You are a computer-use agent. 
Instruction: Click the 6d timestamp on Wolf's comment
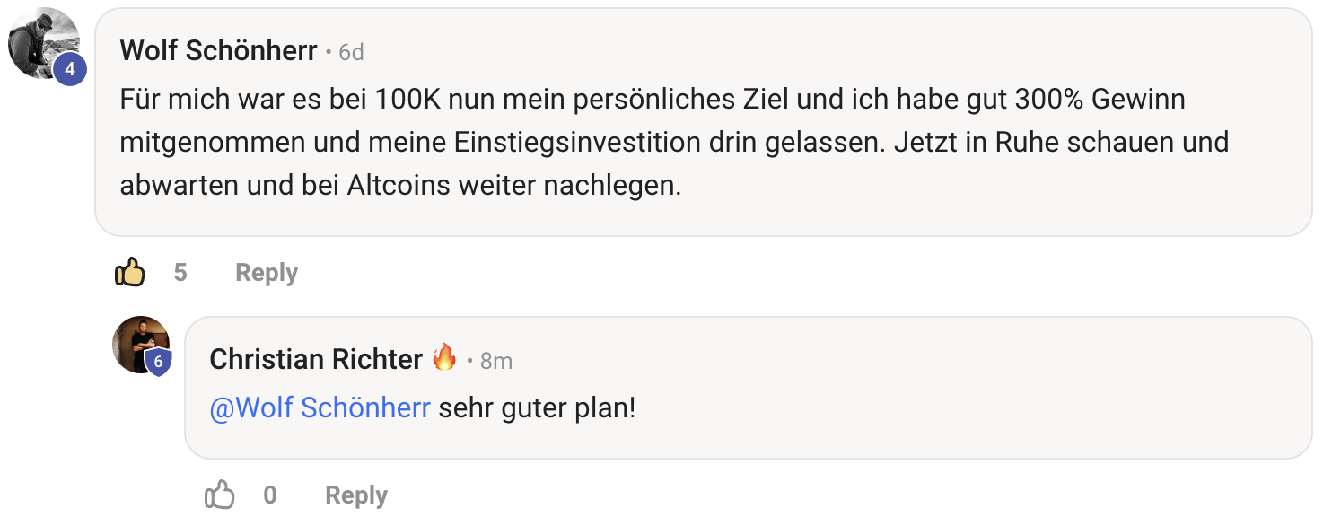(351, 53)
